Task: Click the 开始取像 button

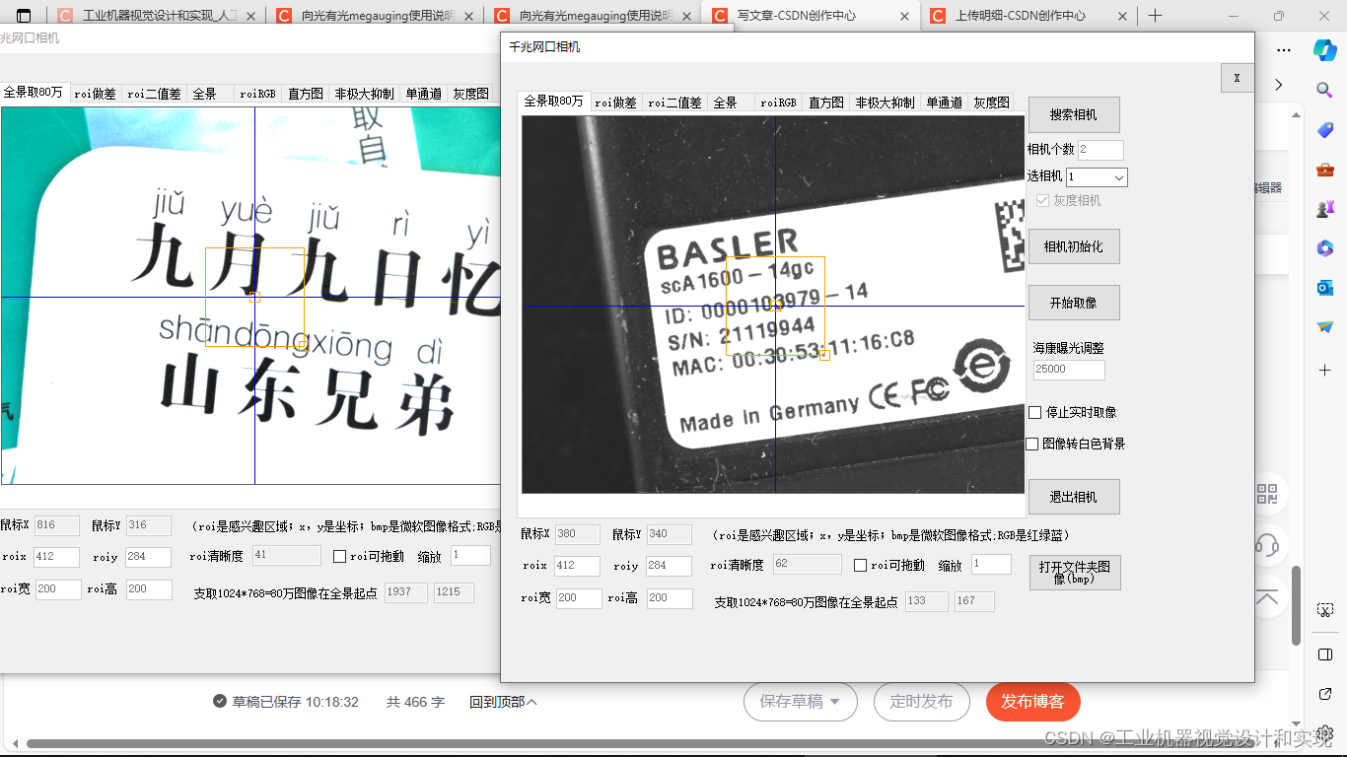Action: tap(1074, 303)
